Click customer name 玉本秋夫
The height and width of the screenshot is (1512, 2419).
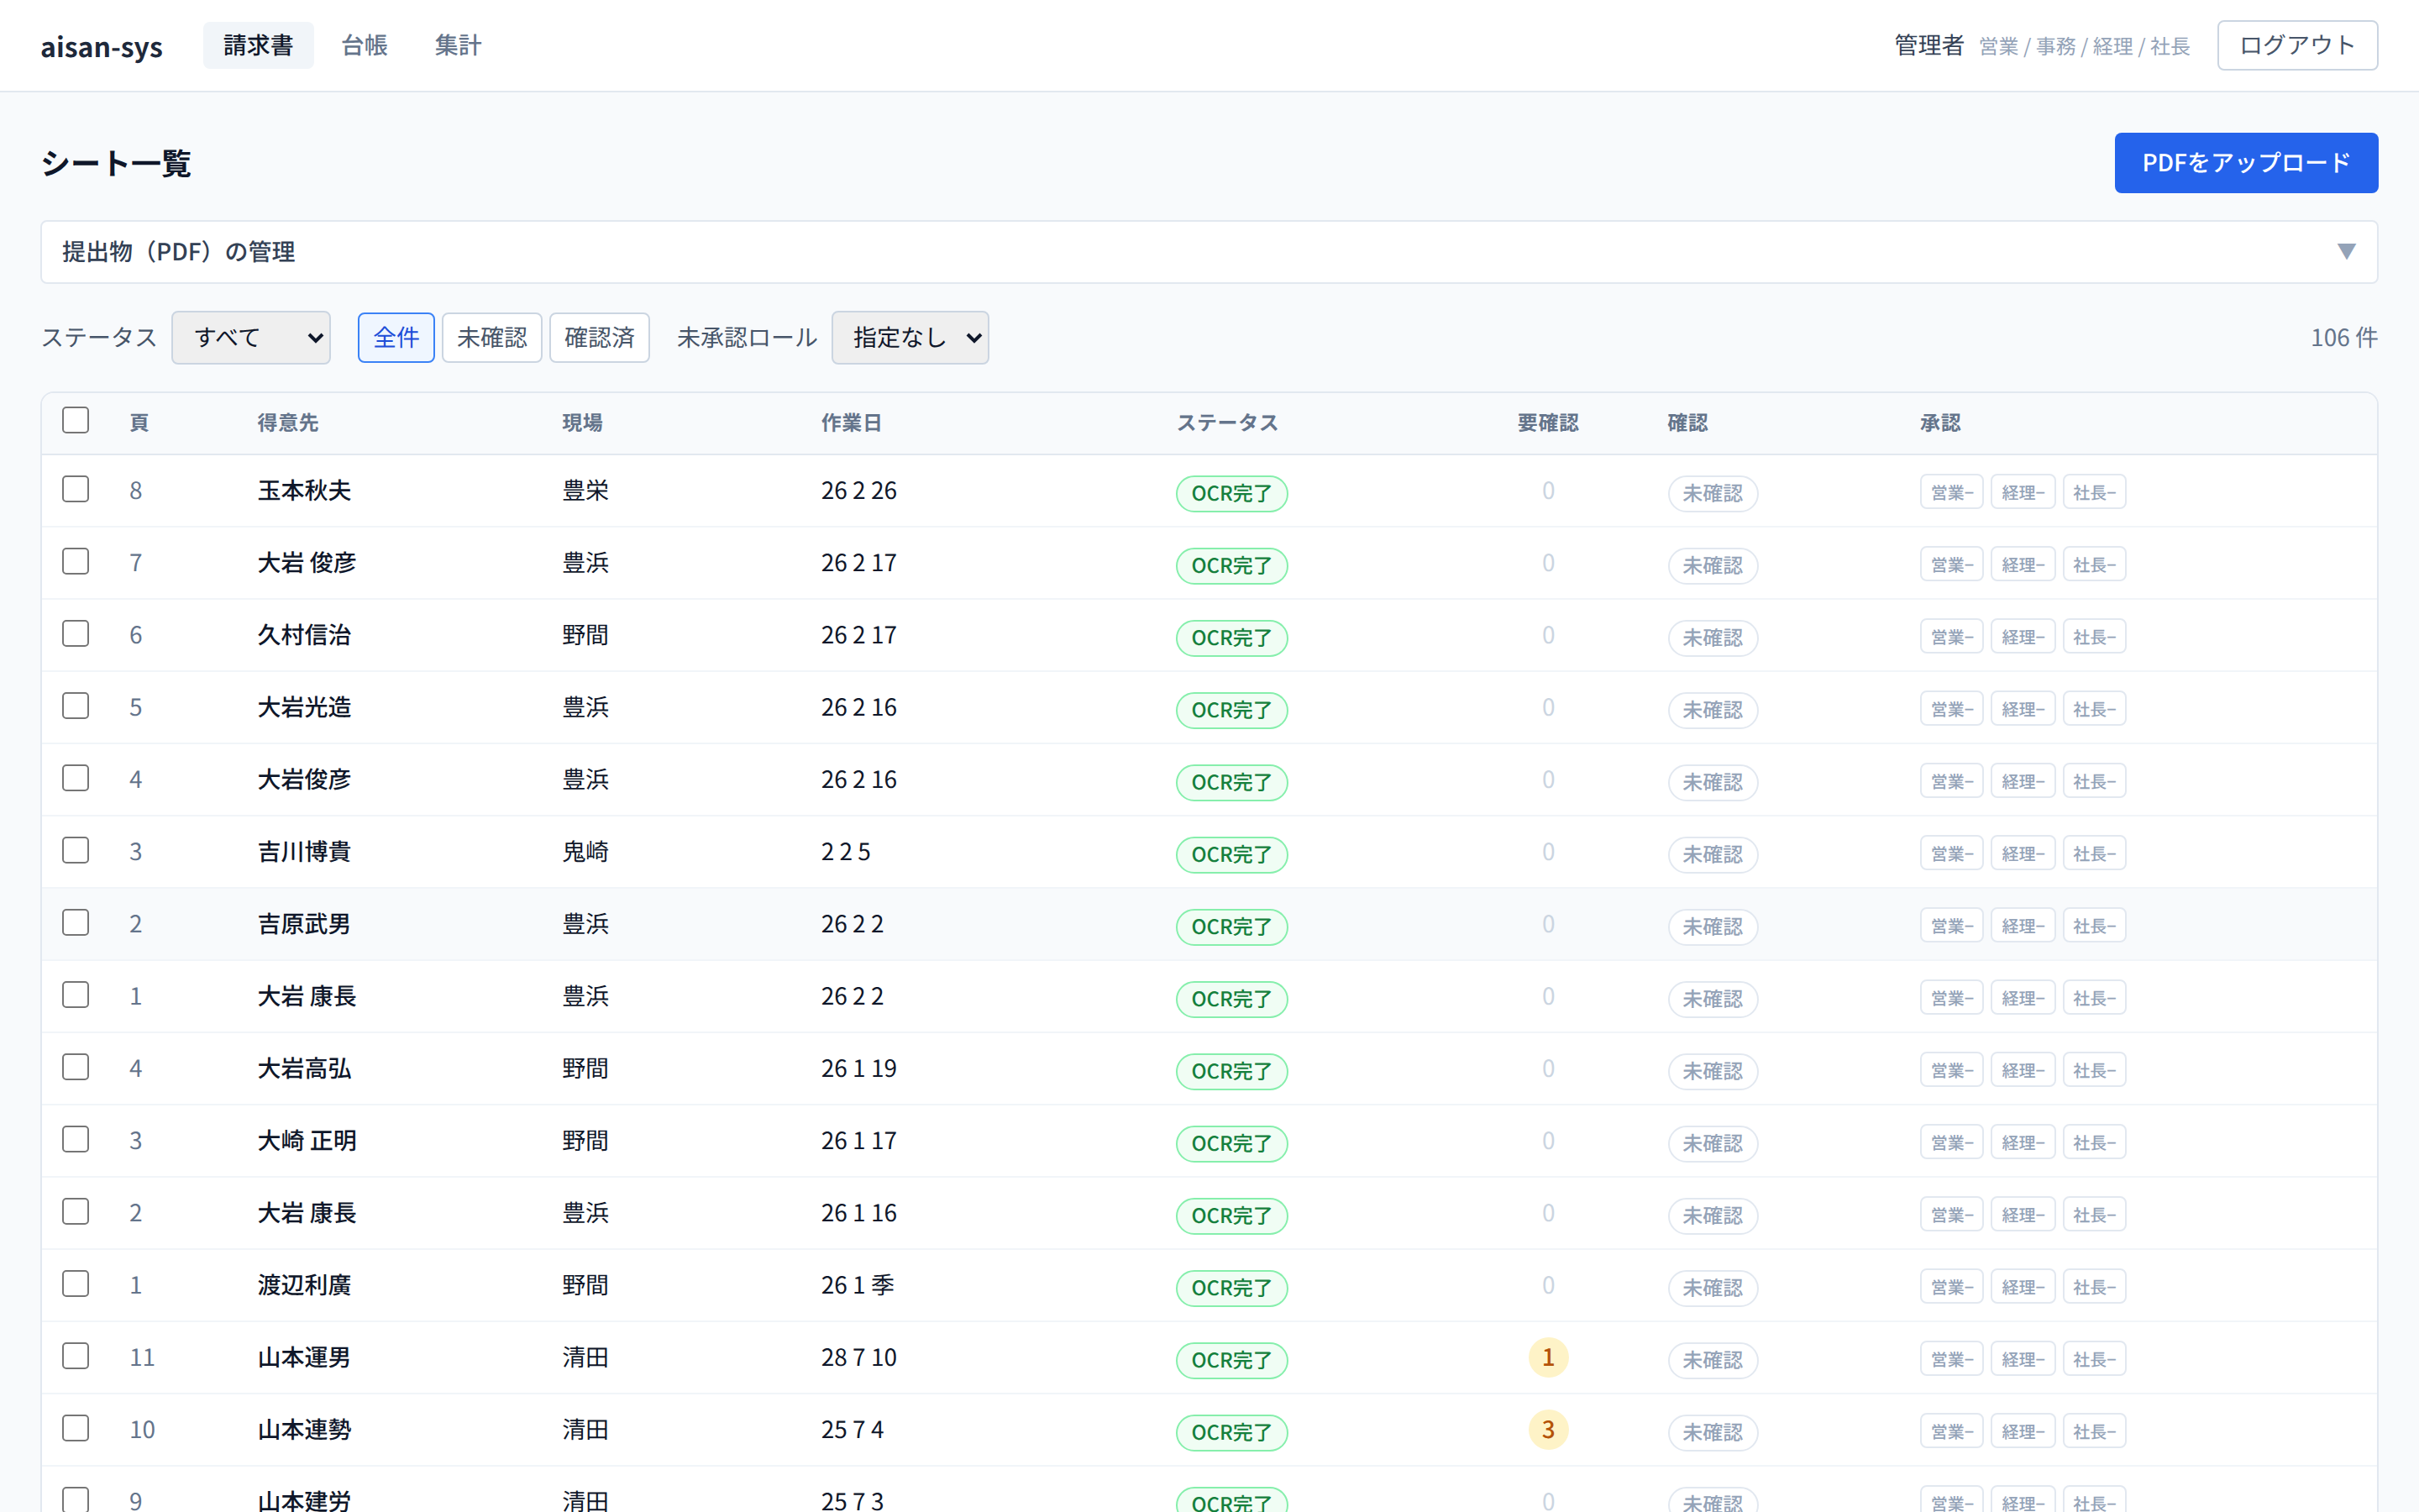click(x=304, y=490)
